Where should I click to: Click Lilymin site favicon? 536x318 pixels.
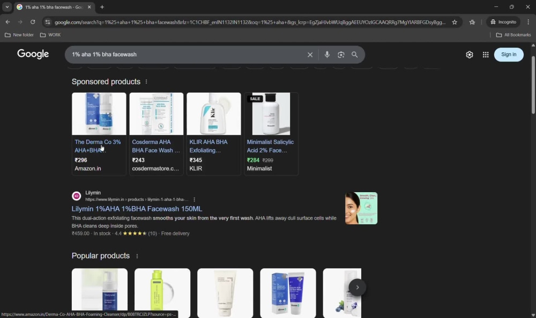(x=76, y=196)
